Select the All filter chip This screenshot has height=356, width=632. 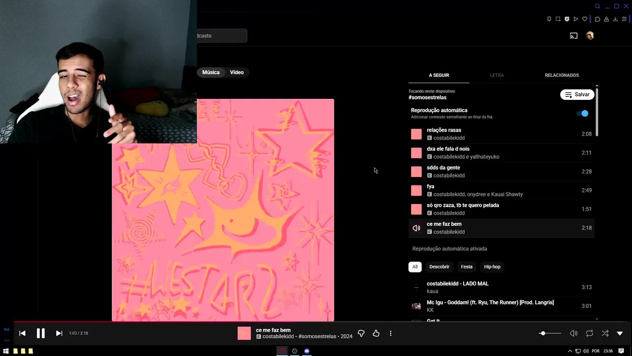[x=415, y=267]
